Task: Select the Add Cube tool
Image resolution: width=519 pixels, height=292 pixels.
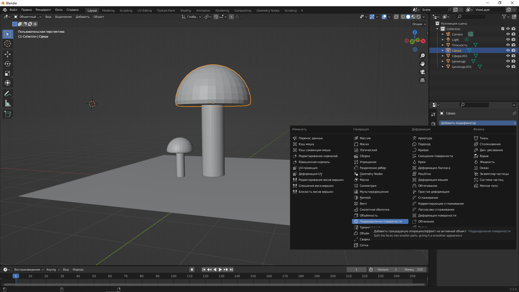Action: pos(8,114)
